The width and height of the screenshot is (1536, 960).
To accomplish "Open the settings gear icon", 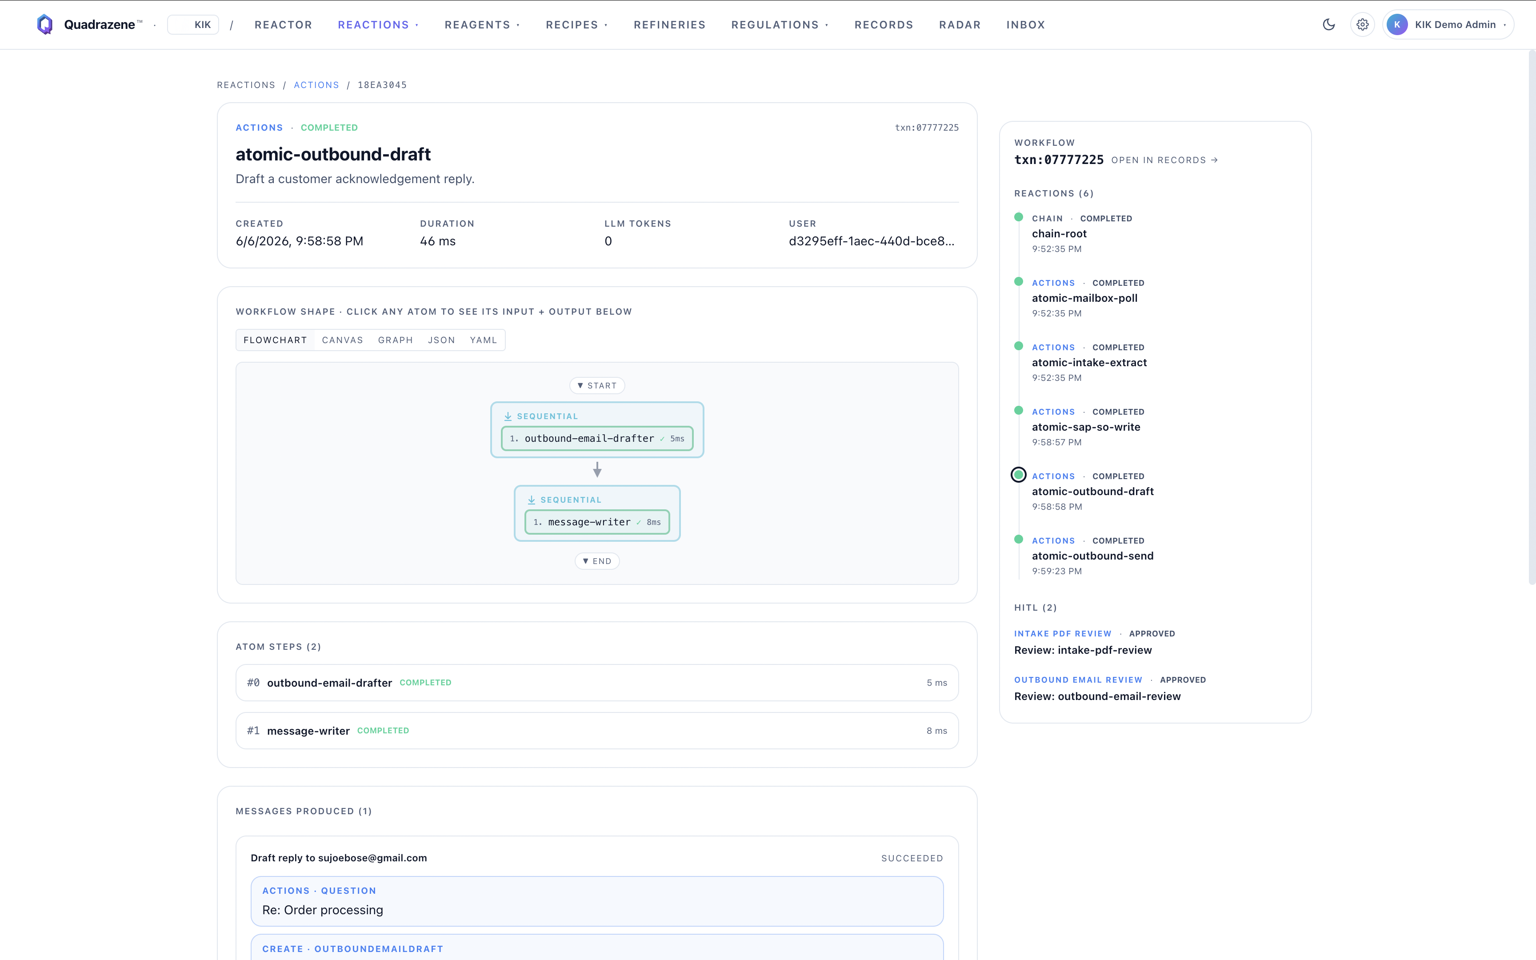I will coord(1362,25).
